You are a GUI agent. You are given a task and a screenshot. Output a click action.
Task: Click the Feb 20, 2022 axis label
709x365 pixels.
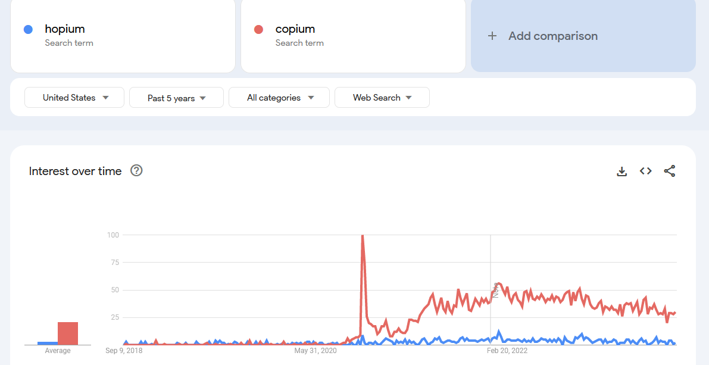coord(507,350)
